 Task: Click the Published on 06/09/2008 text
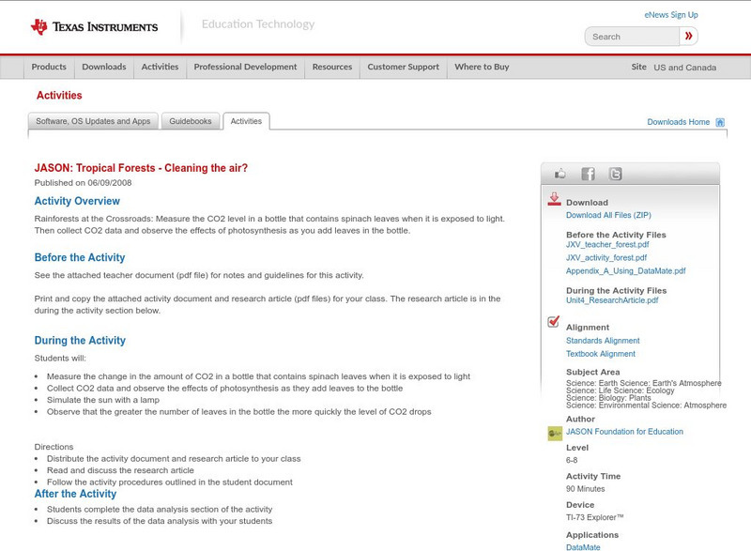click(83, 183)
